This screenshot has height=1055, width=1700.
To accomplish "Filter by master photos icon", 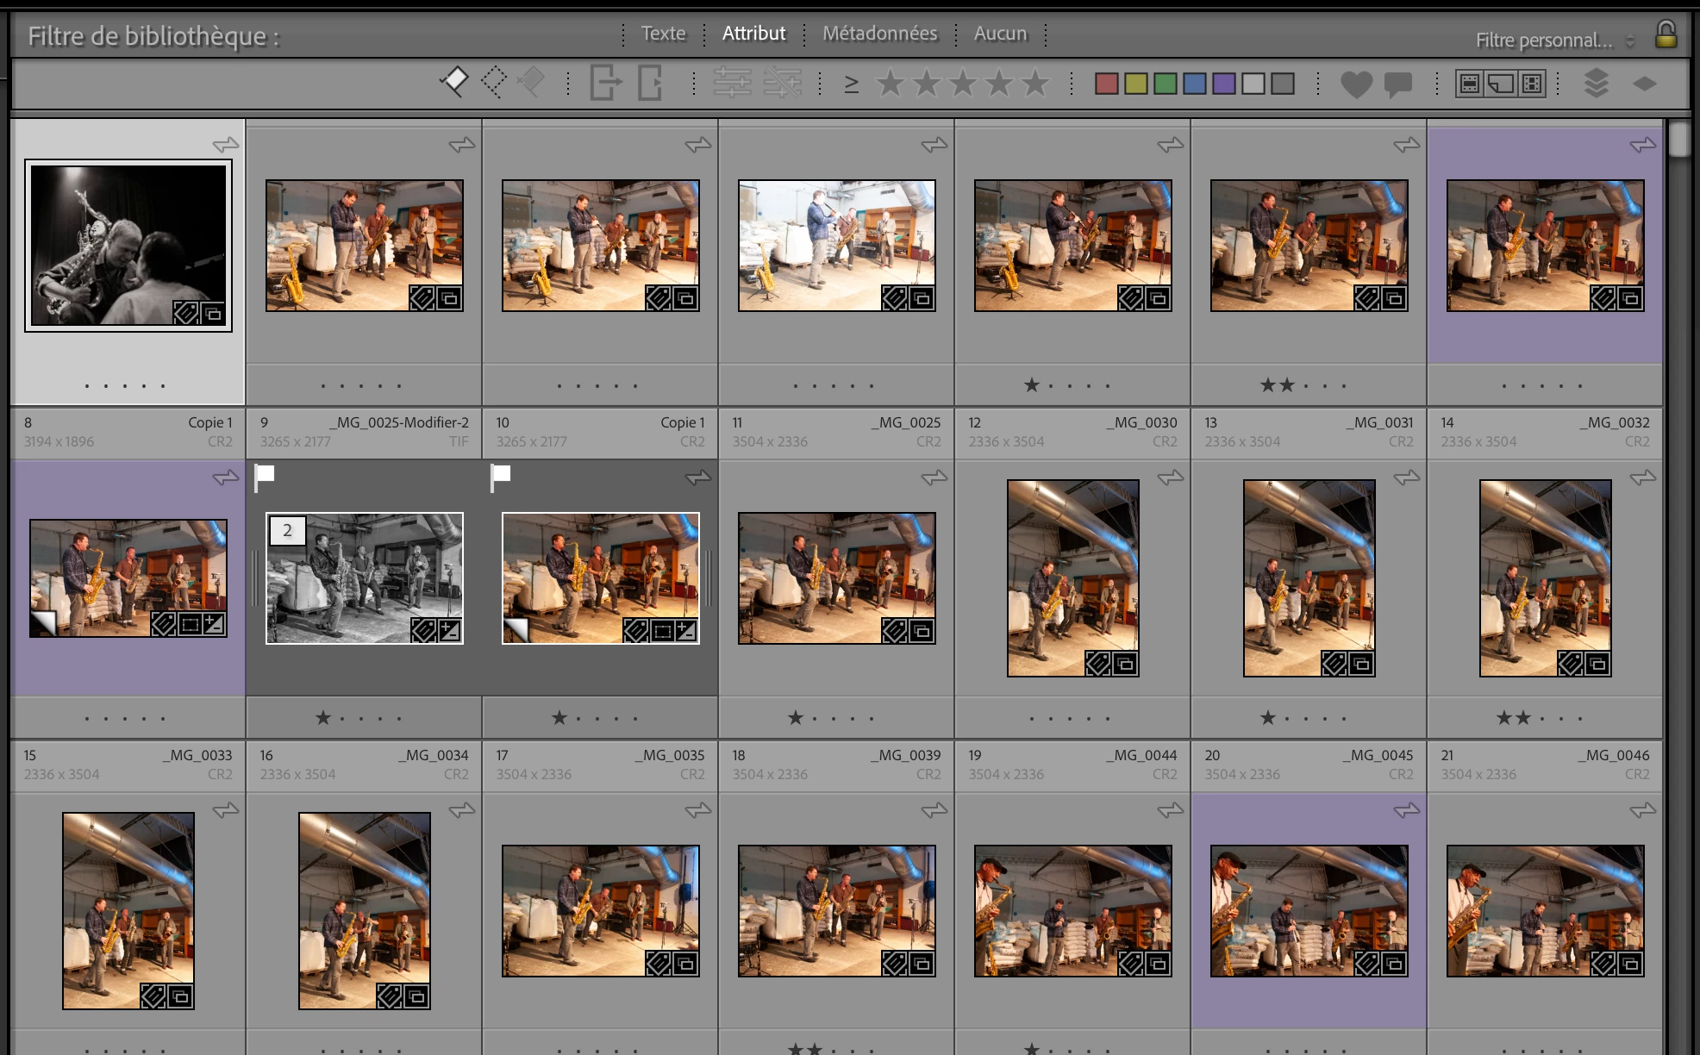I will click(x=1470, y=84).
